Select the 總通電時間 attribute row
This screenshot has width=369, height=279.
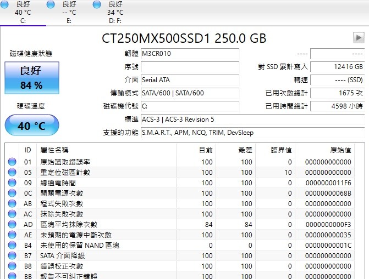click(x=180, y=183)
